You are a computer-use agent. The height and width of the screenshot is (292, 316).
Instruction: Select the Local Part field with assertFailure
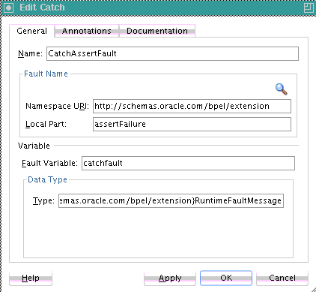pyautogui.click(x=192, y=124)
